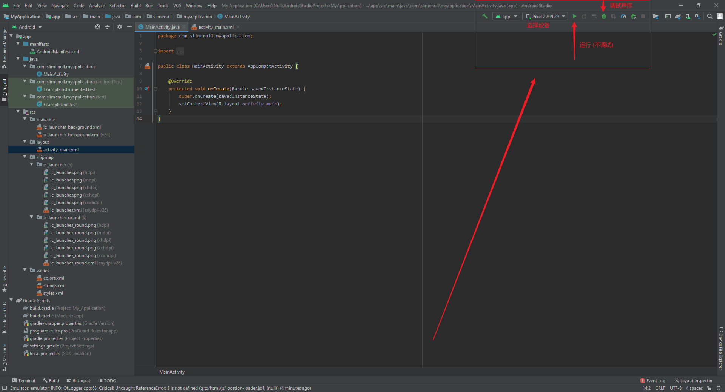Image resolution: width=725 pixels, height=392 pixels.
Task: Open the Profile app gauge icon
Action: coord(623,16)
